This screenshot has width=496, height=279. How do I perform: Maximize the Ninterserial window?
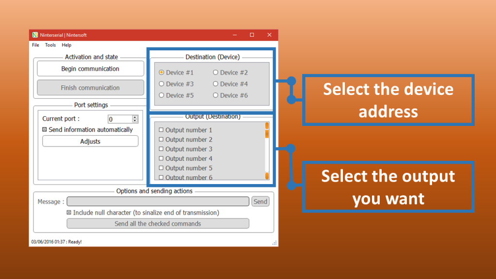point(252,35)
